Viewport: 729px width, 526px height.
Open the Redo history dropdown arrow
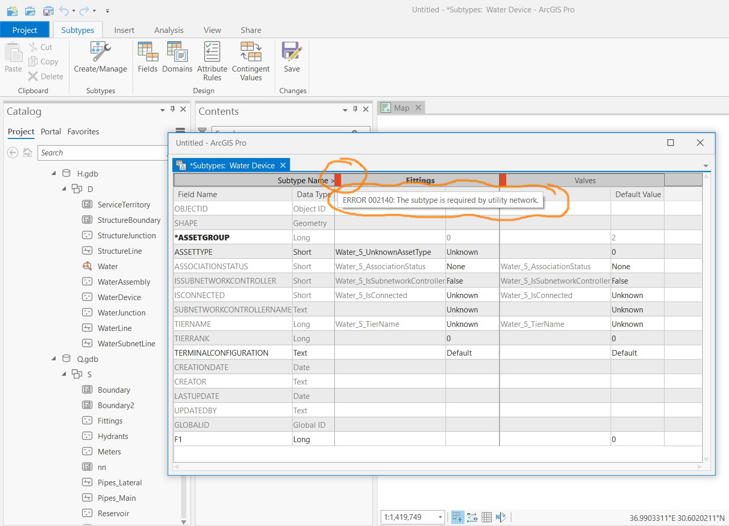94,11
